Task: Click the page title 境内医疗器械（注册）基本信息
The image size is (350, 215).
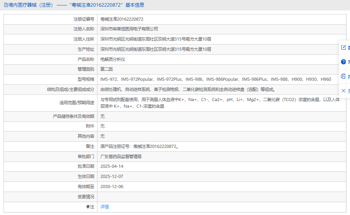Action: point(76,5)
